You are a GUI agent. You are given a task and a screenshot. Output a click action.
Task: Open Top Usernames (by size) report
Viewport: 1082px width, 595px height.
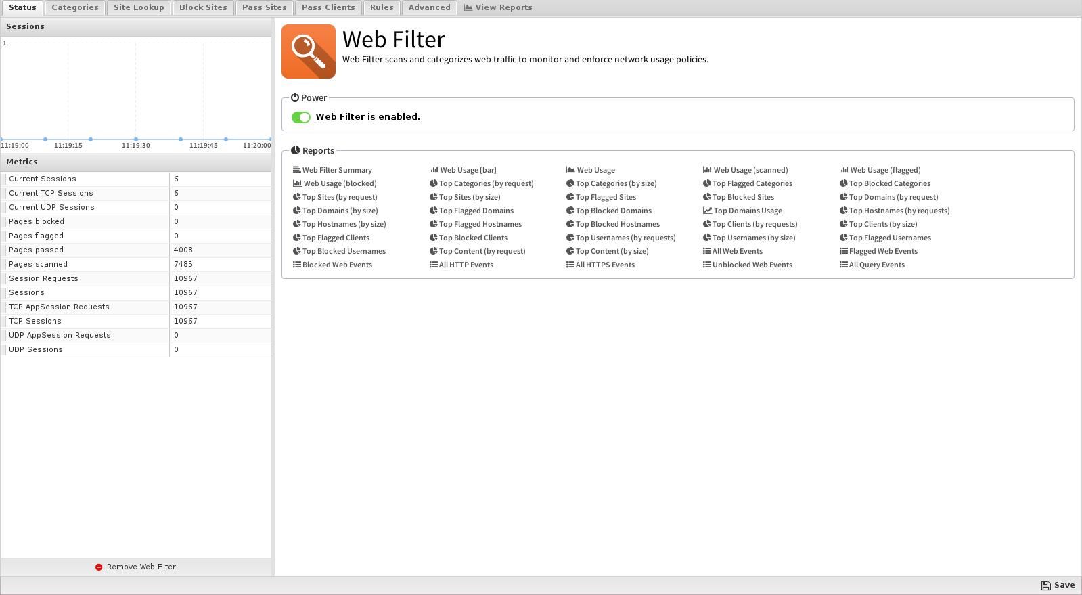click(749, 238)
